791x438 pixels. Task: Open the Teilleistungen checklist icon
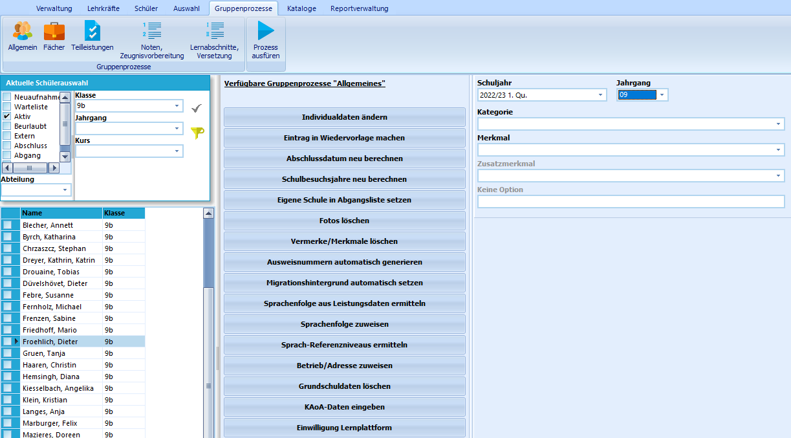pyautogui.click(x=92, y=36)
